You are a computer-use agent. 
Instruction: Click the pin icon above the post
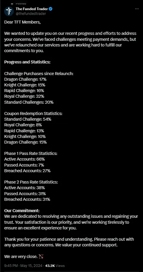tap(12, 4)
